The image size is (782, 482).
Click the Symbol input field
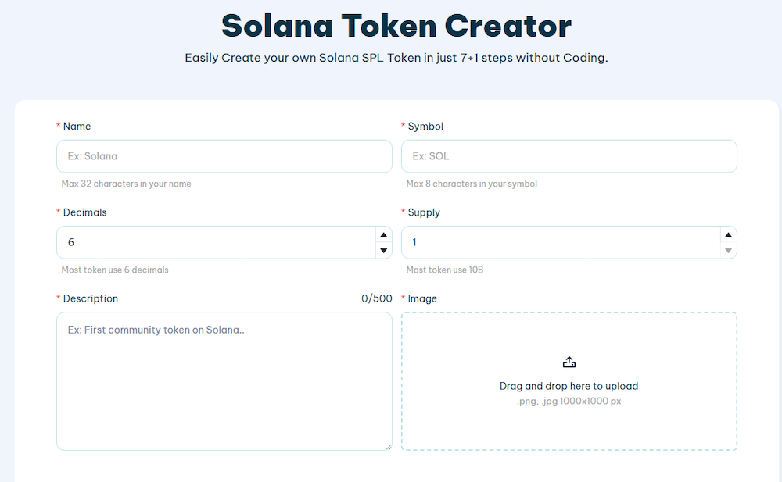pos(569,156)
